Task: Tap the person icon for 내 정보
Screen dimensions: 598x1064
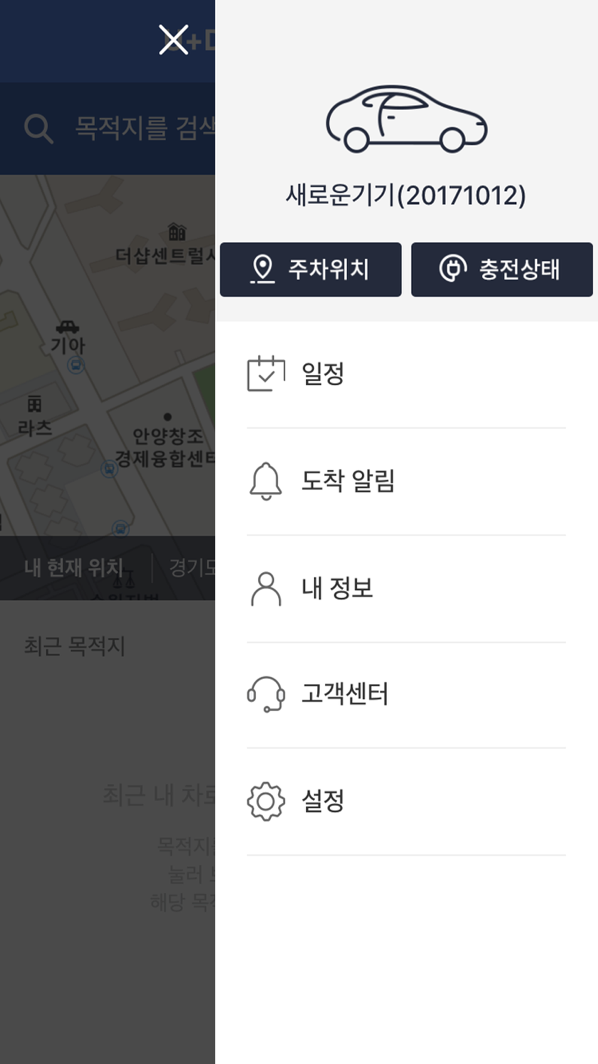Action: point(266,589)
